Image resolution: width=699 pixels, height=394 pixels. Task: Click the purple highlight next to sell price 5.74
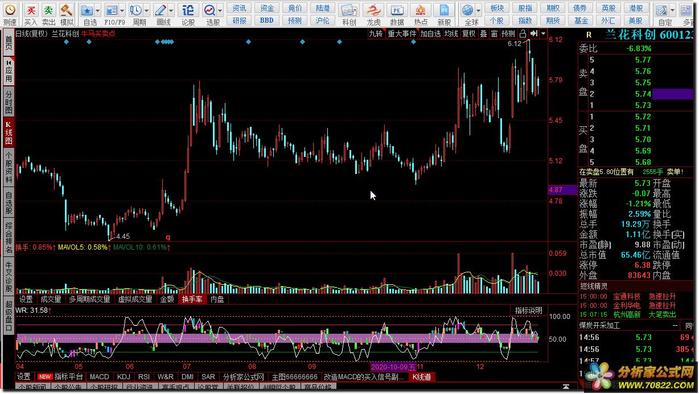[x=673, y=94]
